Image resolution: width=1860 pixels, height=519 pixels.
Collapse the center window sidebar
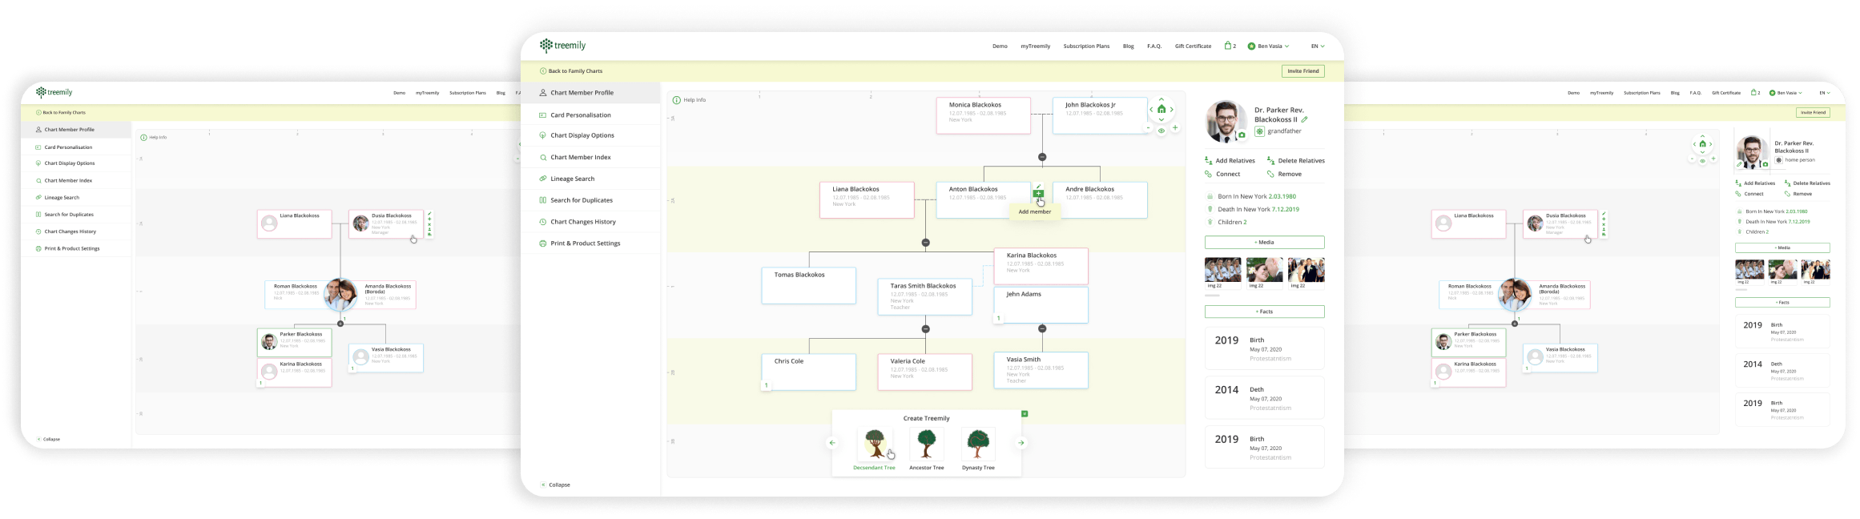point(555,485)
